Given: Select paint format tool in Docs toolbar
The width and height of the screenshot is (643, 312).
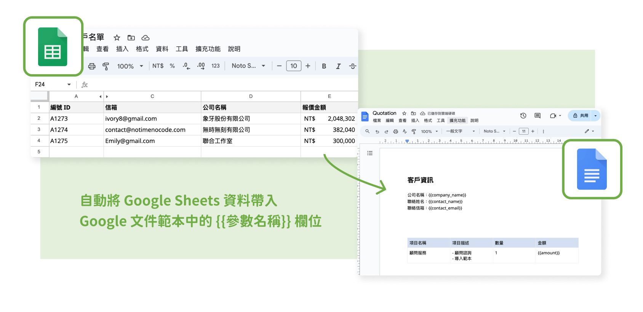Looking at the screenshot, I should (414, 131).
